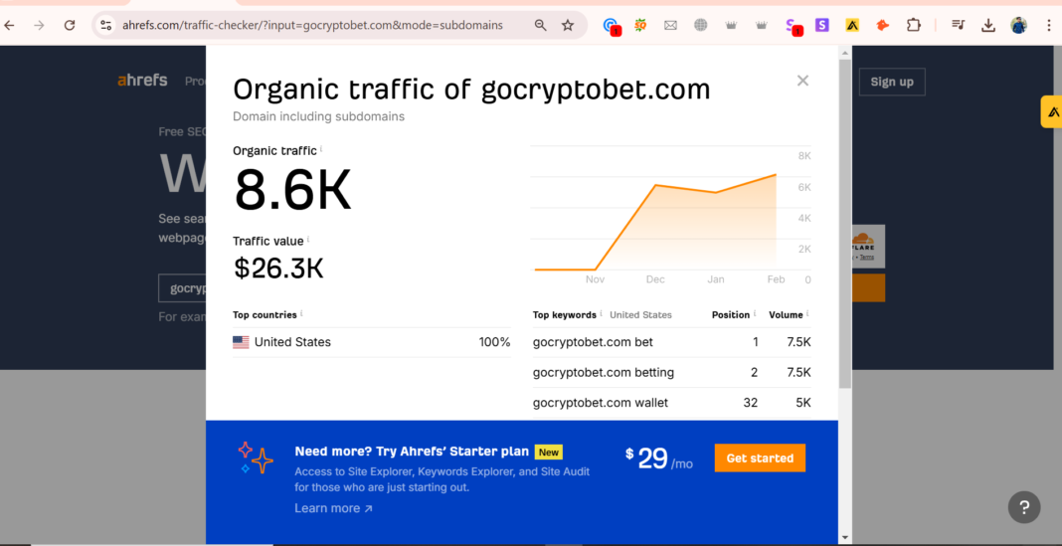The height and width of the screenshot is (546, 1062).
Task: Open the envelope mail extension
Action: [670, 25]
